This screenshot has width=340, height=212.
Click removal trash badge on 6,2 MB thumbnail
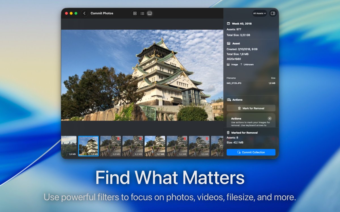point(140,139)
